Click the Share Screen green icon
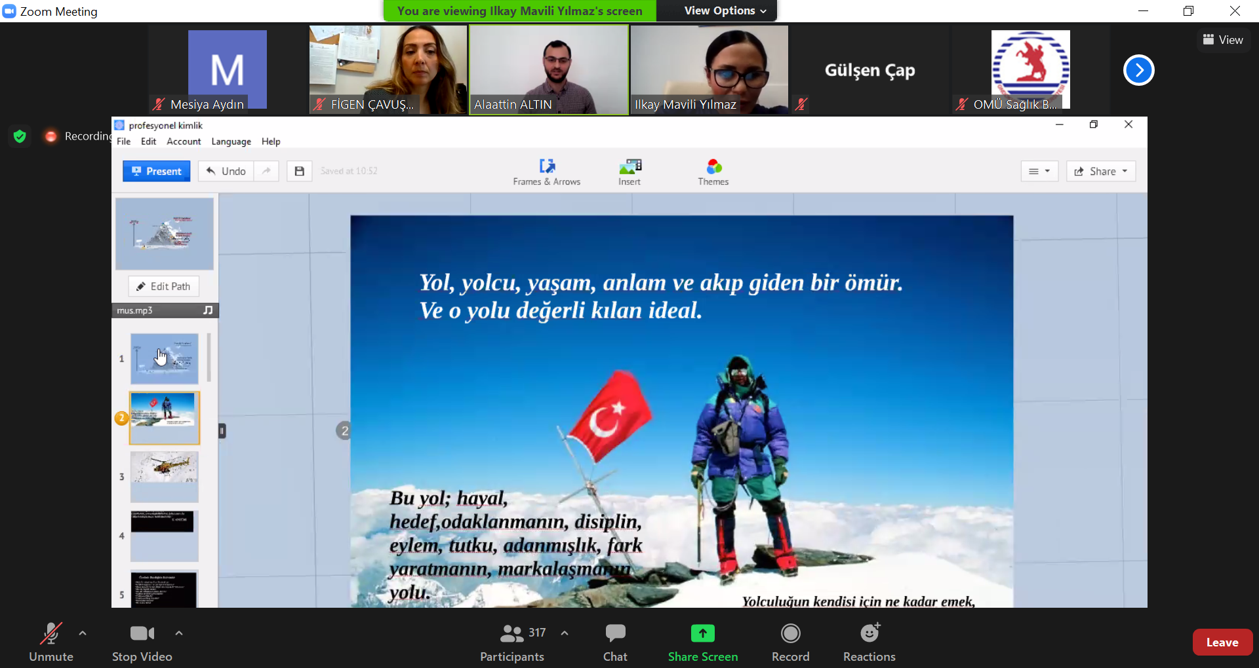Viewport: 1259px width, 668px height. (x=702, y=633)
